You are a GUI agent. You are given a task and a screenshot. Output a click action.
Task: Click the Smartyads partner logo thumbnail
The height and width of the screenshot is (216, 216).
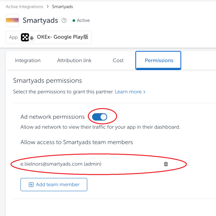(12, 20)
